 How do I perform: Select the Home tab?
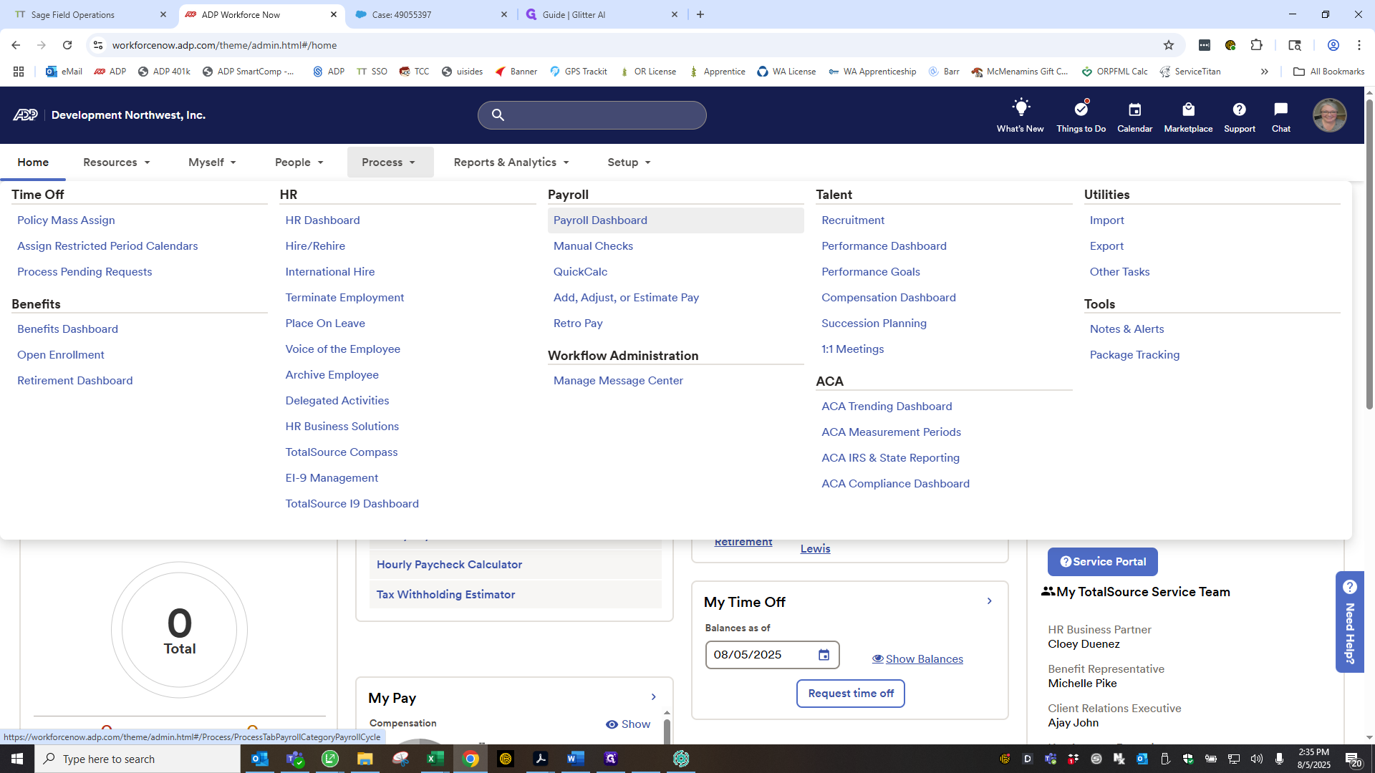[x=33, y=162]
